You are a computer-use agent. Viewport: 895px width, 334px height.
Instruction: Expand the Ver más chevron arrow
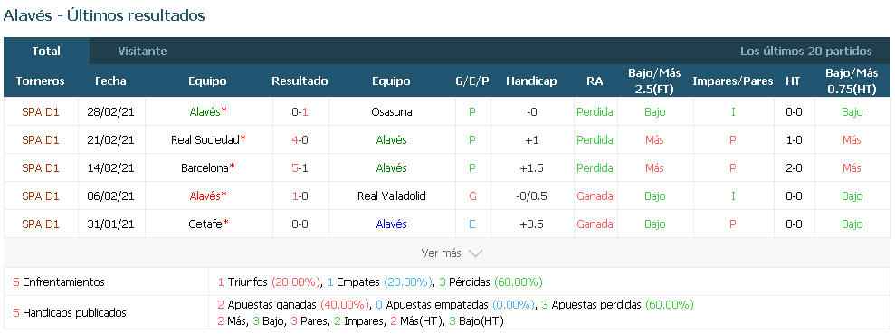pyautogui.click(x=475, y=253)
